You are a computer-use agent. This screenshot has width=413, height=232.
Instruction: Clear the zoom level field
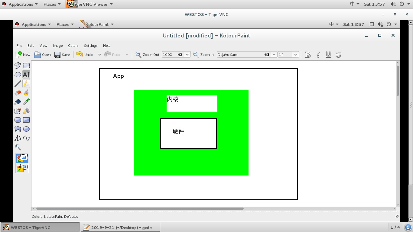pos(180,55)
